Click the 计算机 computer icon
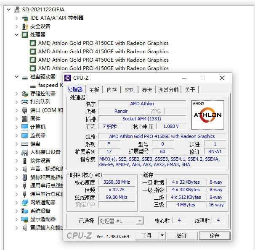The width and height of the screenshot is (255, 250). [25, 127]
